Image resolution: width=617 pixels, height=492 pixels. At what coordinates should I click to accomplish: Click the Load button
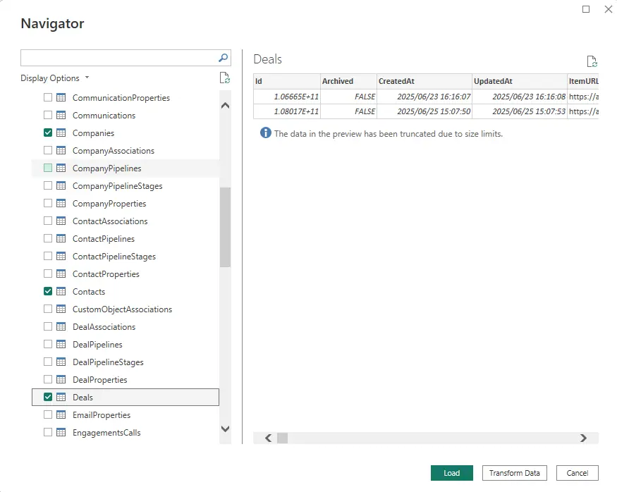point(451,473)
